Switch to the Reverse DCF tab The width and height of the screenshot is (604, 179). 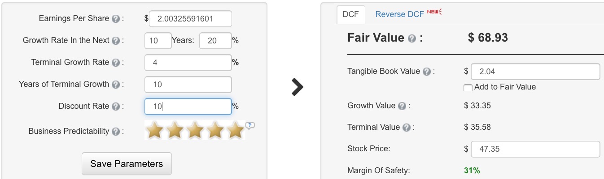coord(399,14)
